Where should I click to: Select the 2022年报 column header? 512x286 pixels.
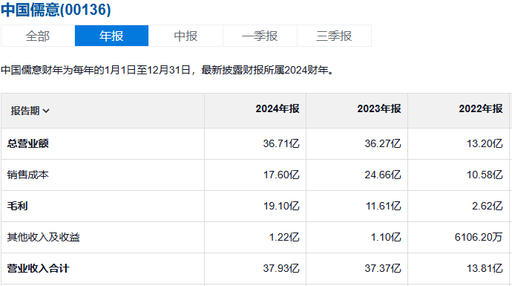click(x=481, y=109)
